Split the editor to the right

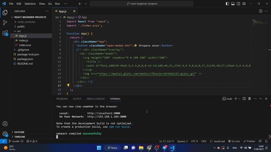(260, 11)
